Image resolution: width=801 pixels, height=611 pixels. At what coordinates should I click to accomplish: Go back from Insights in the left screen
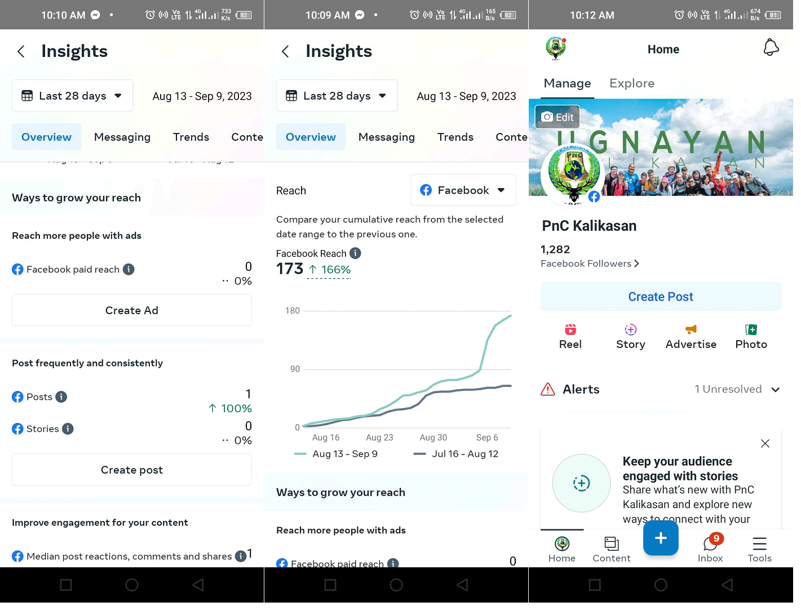[x=21, y=52]
